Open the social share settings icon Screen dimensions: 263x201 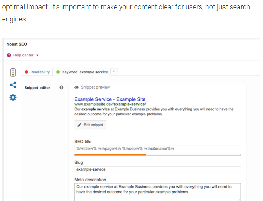(13, 85)
